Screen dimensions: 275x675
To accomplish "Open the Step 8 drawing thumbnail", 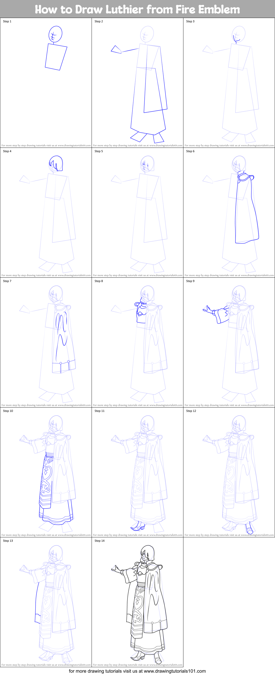I will pyautogui.click(x=137, y=342).
